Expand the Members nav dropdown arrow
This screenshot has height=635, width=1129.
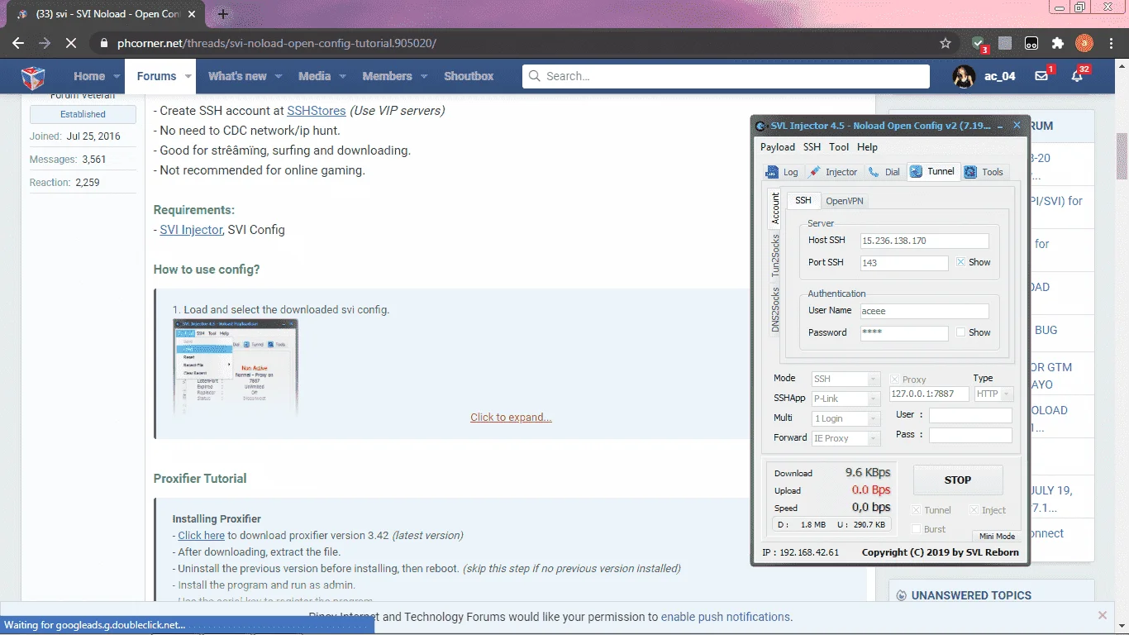pos(424,76)
